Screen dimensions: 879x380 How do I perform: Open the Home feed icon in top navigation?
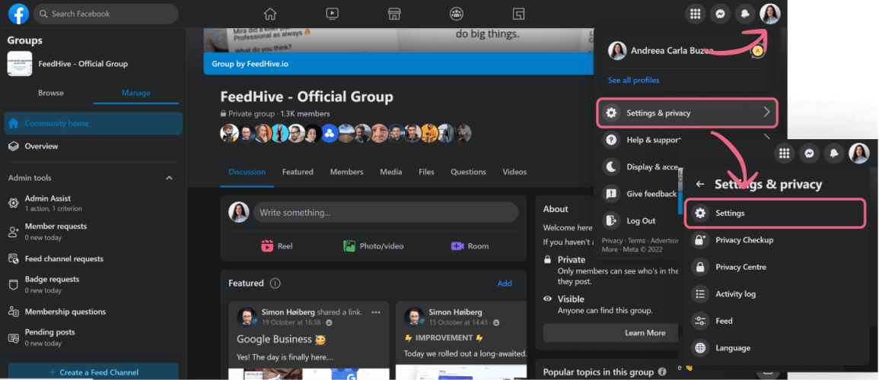pyautogui.click(x=270, y=14)
